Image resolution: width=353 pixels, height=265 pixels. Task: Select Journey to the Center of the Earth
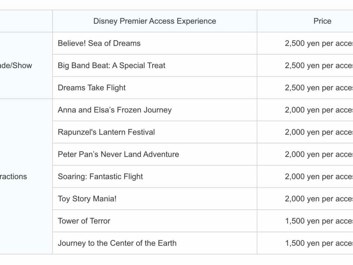pyautogui.click(x=117, y=243)
